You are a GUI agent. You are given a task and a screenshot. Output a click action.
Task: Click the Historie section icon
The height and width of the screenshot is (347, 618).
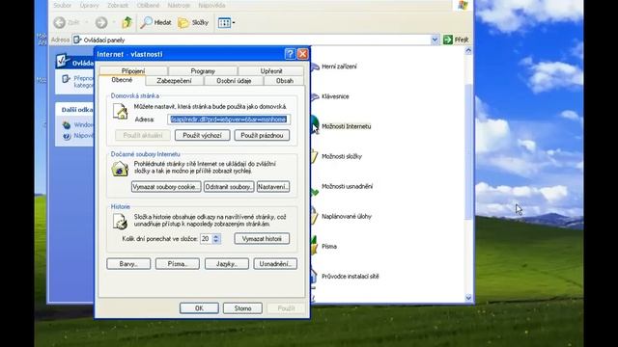coord(120,222)
